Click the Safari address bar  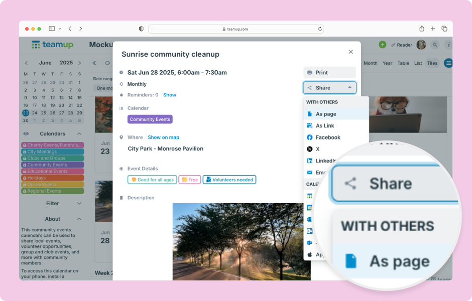point(235,29)
